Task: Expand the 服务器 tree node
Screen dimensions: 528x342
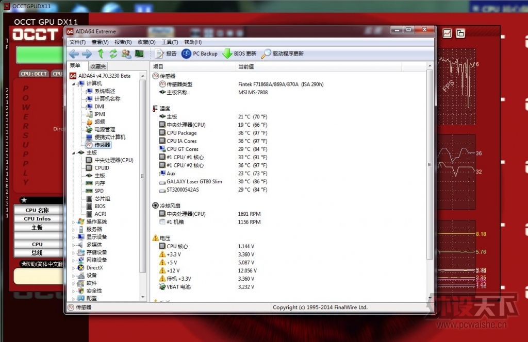Action: click(x=73, y=230)
